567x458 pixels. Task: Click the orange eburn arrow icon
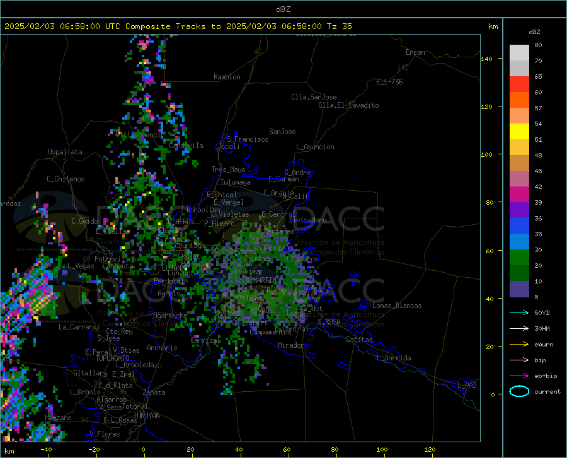point(519,344)
